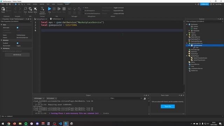The image size is (224, 126).
Task: Open the MODEL ribbon tab
Action: [35, 4]
